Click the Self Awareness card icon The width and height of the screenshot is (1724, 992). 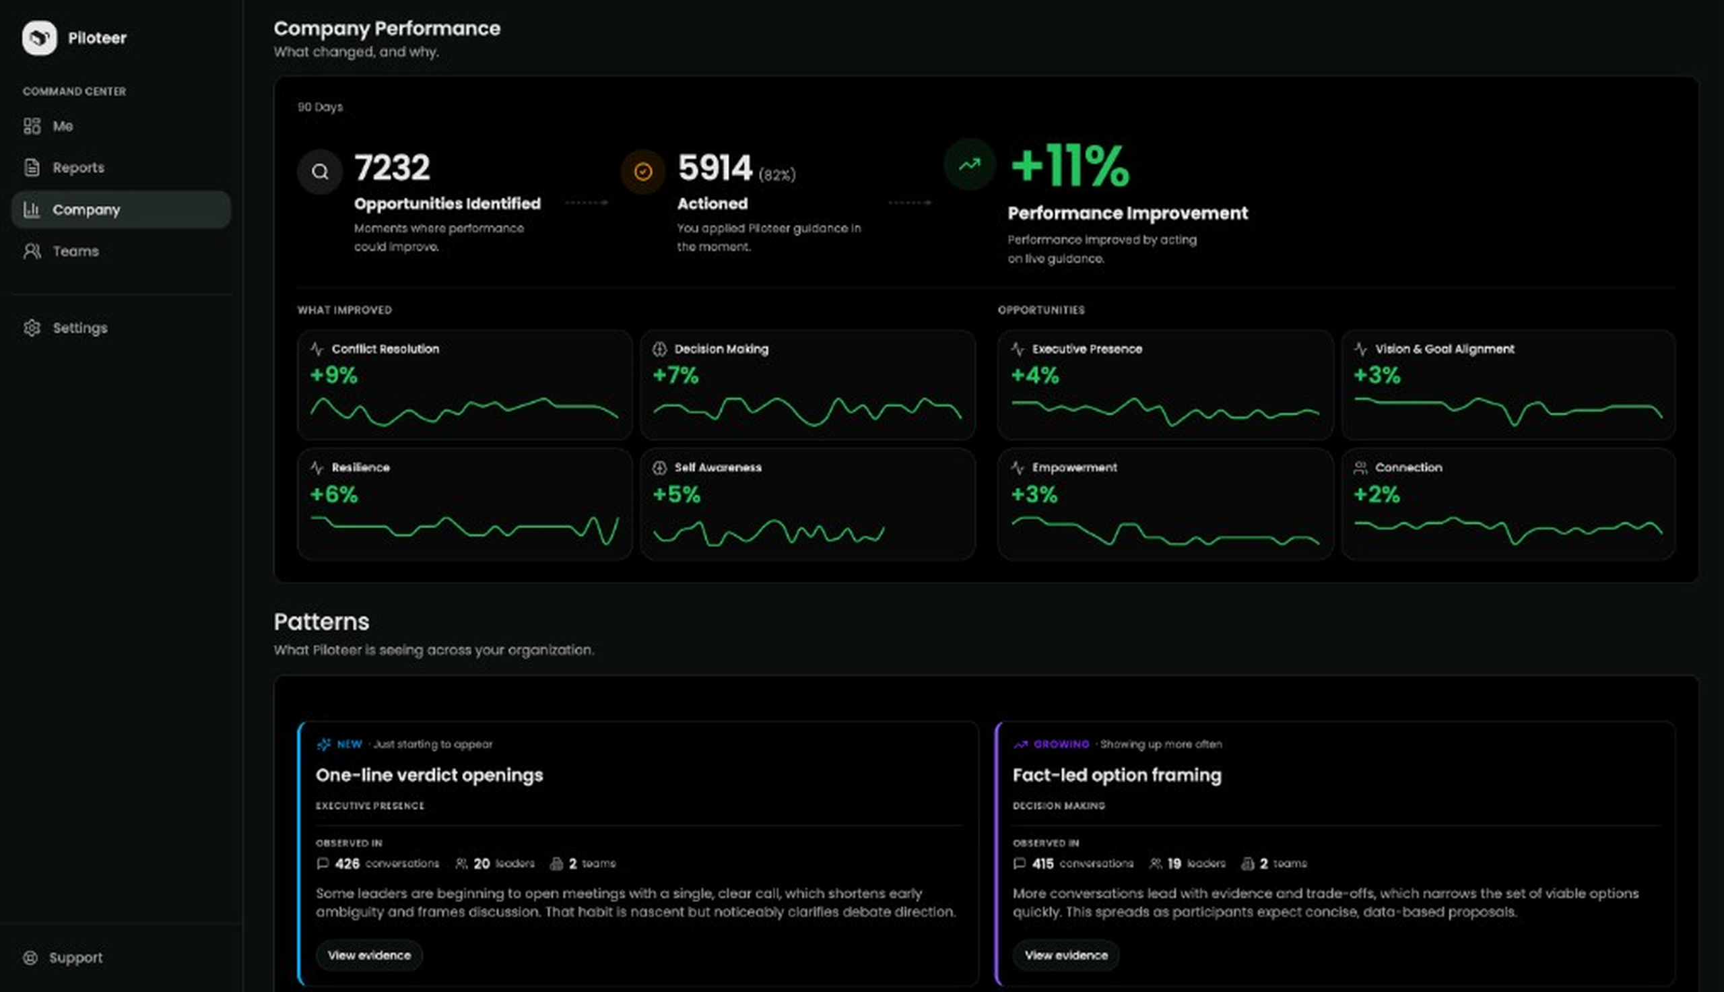(659, 467)
